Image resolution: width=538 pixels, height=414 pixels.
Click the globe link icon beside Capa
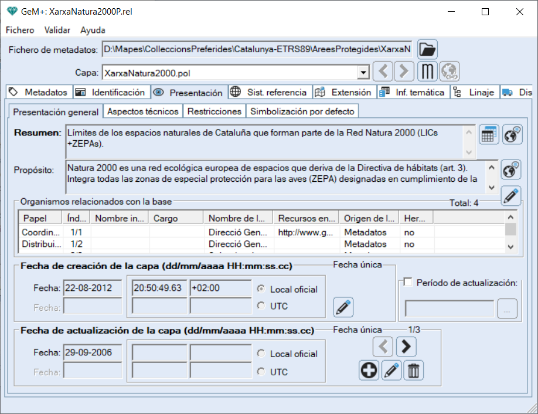pyautogui.click(x=450, y=72)
